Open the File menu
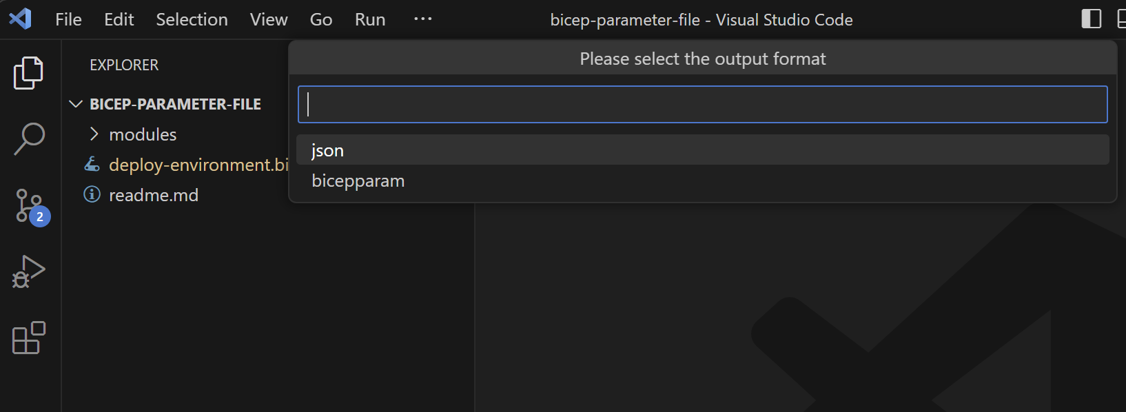 [x=68, y=19]
